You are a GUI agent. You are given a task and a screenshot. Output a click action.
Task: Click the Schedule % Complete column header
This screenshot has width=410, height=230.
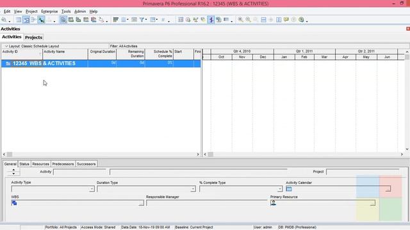coord(160,54)
